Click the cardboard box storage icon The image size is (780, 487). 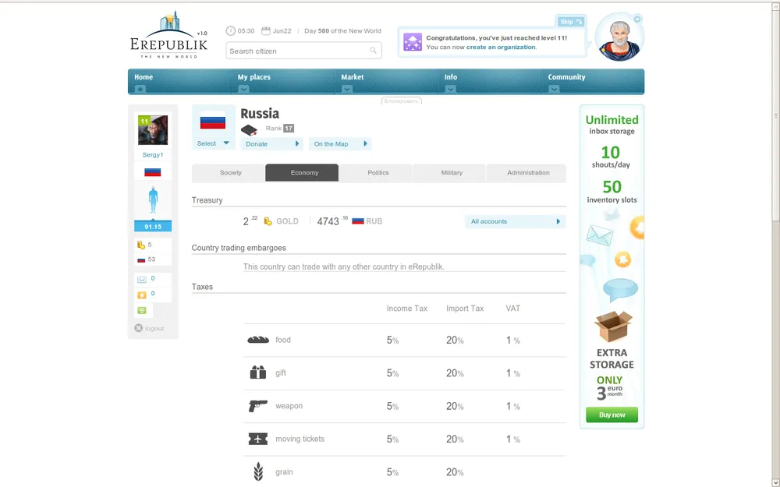coord(613,326)
